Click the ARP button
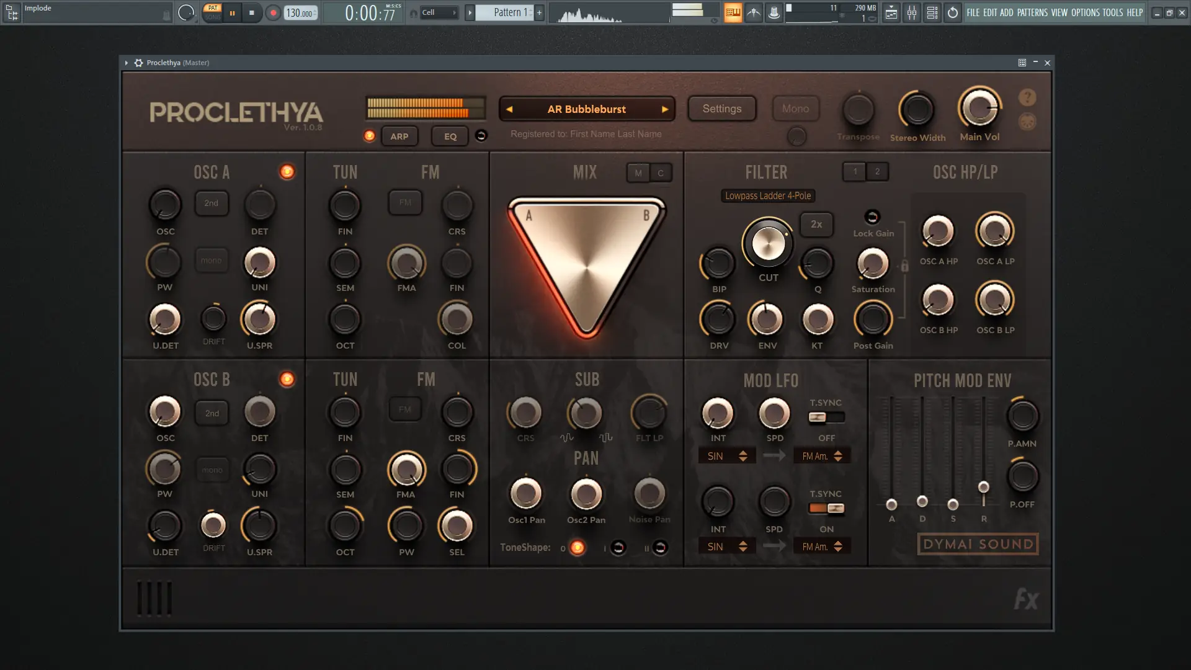1191x670 pixels. tap(399, 136)
